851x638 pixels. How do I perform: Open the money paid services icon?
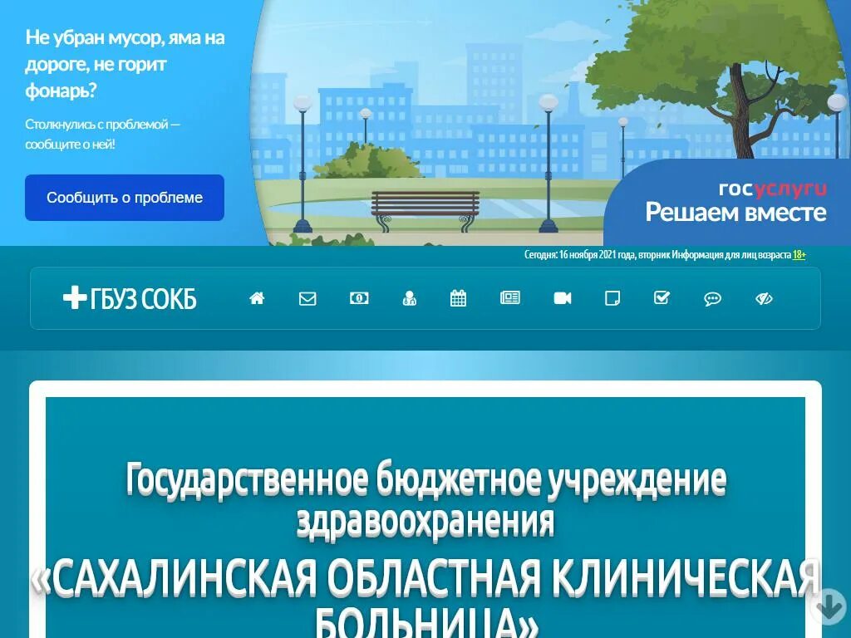359,298
